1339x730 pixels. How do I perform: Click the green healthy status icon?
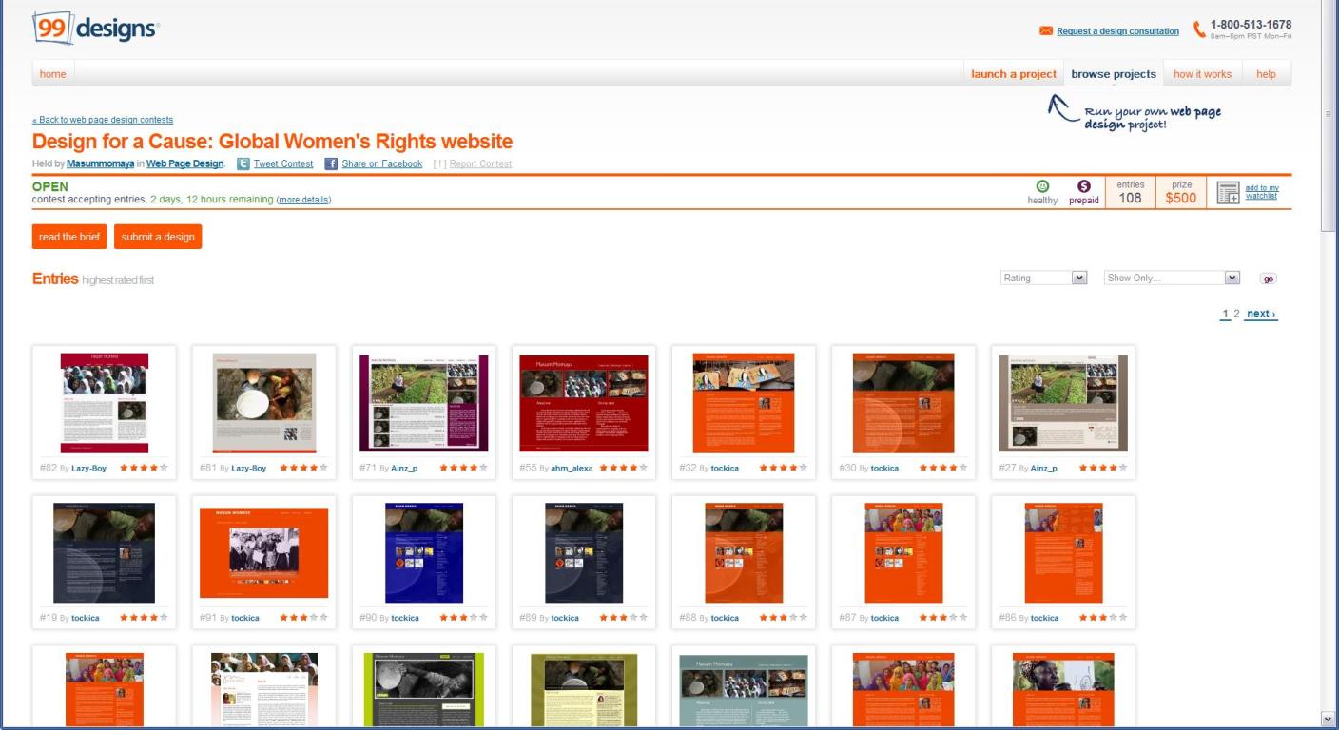[1042, 186]
